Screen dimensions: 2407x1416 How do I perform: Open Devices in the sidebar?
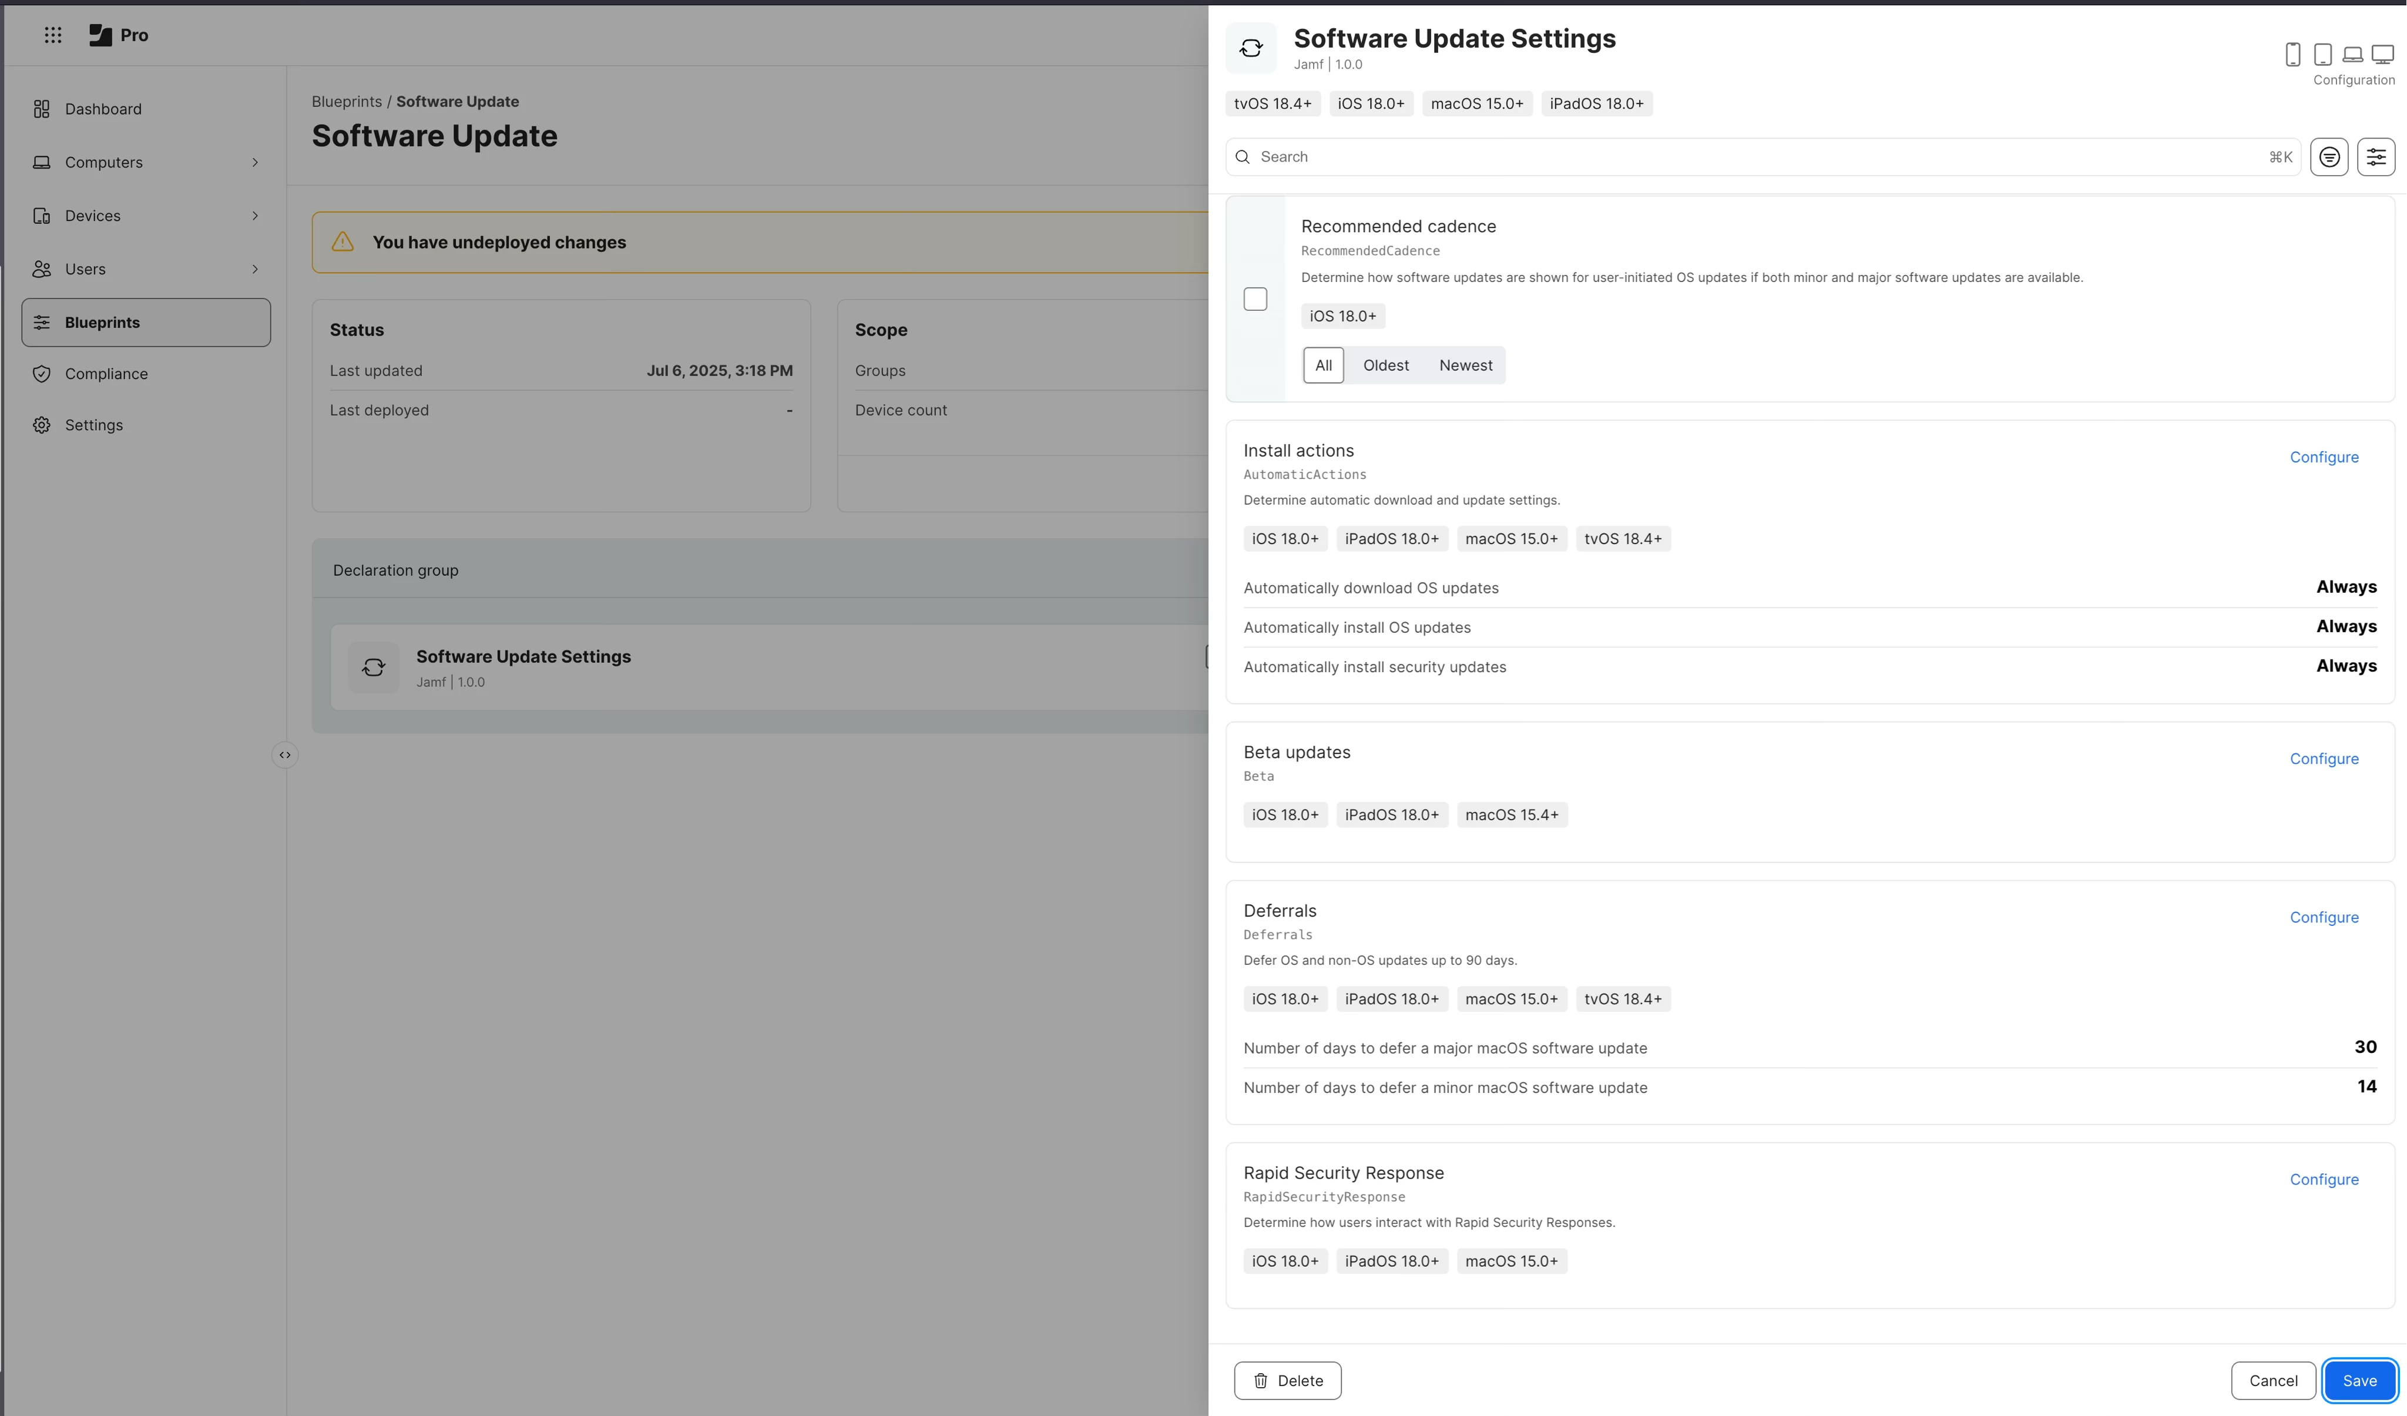click(93, 216)
